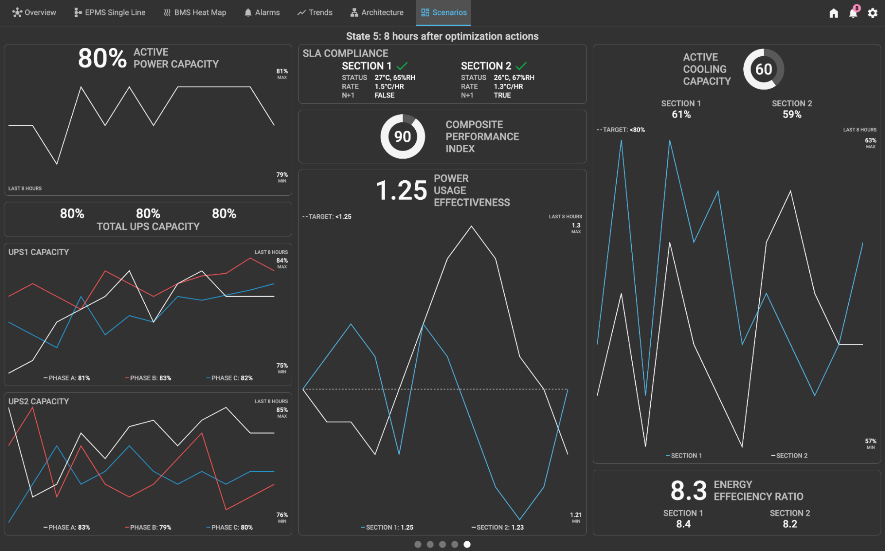Image resolution: width=885 pixels, height=551 pixels.
Task: Click cooling Section 2 59% value
Action: pos(792,114)
